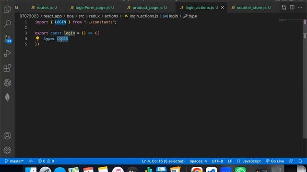
Task: Open the notifications bell
Action: click(x=300, y=161)
